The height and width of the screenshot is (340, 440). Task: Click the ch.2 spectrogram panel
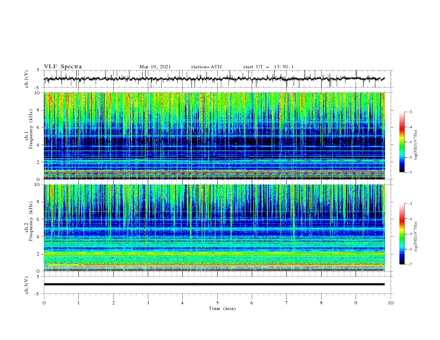click(x=214, y=228)
